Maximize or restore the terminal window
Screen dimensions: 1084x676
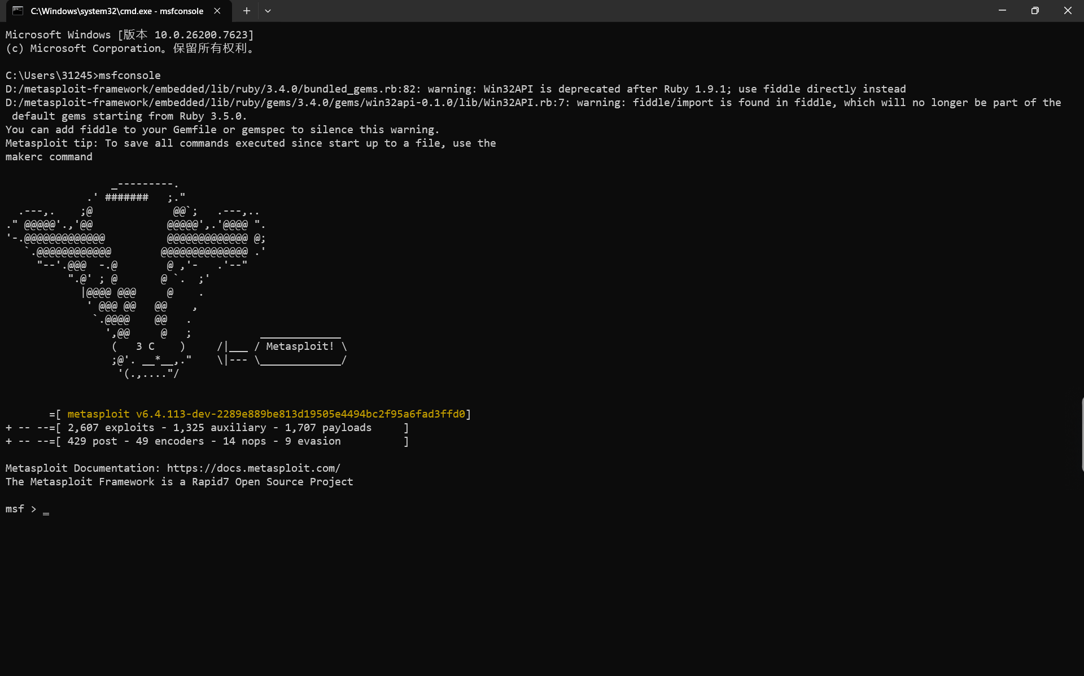(x=1035, y=11)
